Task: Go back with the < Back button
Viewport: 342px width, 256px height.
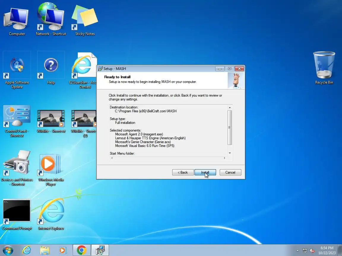Action: (183, 172)
